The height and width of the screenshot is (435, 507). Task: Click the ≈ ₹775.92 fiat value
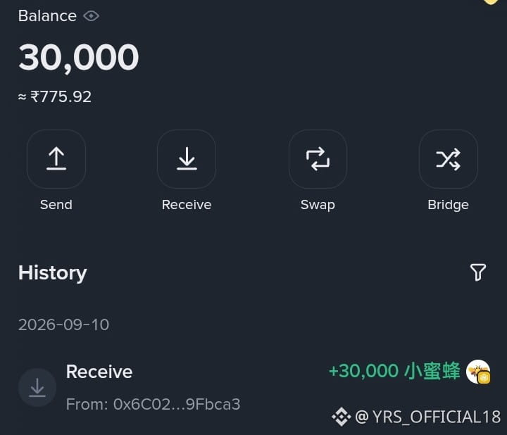click(x=55, y=96)
